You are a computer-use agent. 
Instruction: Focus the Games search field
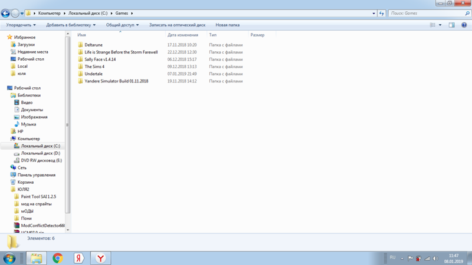click(426, 13)
